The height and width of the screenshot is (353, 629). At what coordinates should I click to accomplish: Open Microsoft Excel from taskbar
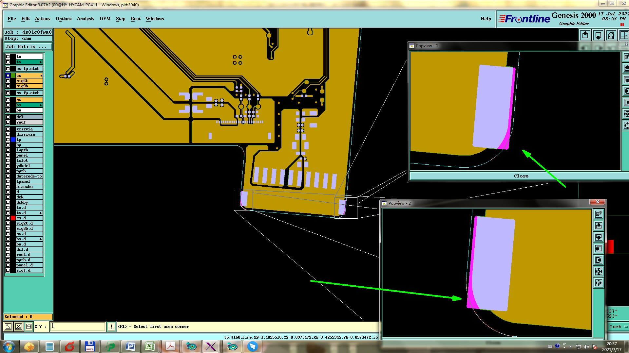[x=150, y=346]
